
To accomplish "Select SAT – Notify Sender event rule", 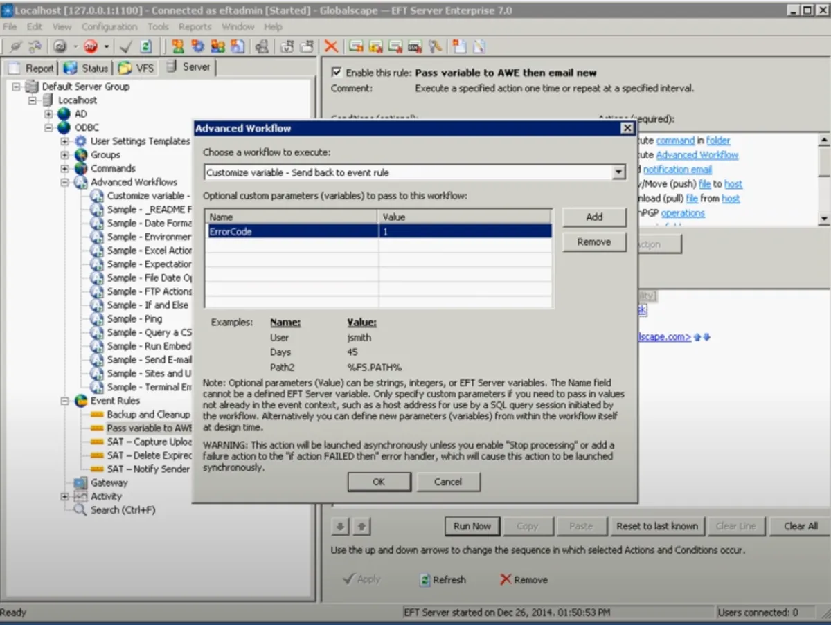I will click(x=148, y=469).
